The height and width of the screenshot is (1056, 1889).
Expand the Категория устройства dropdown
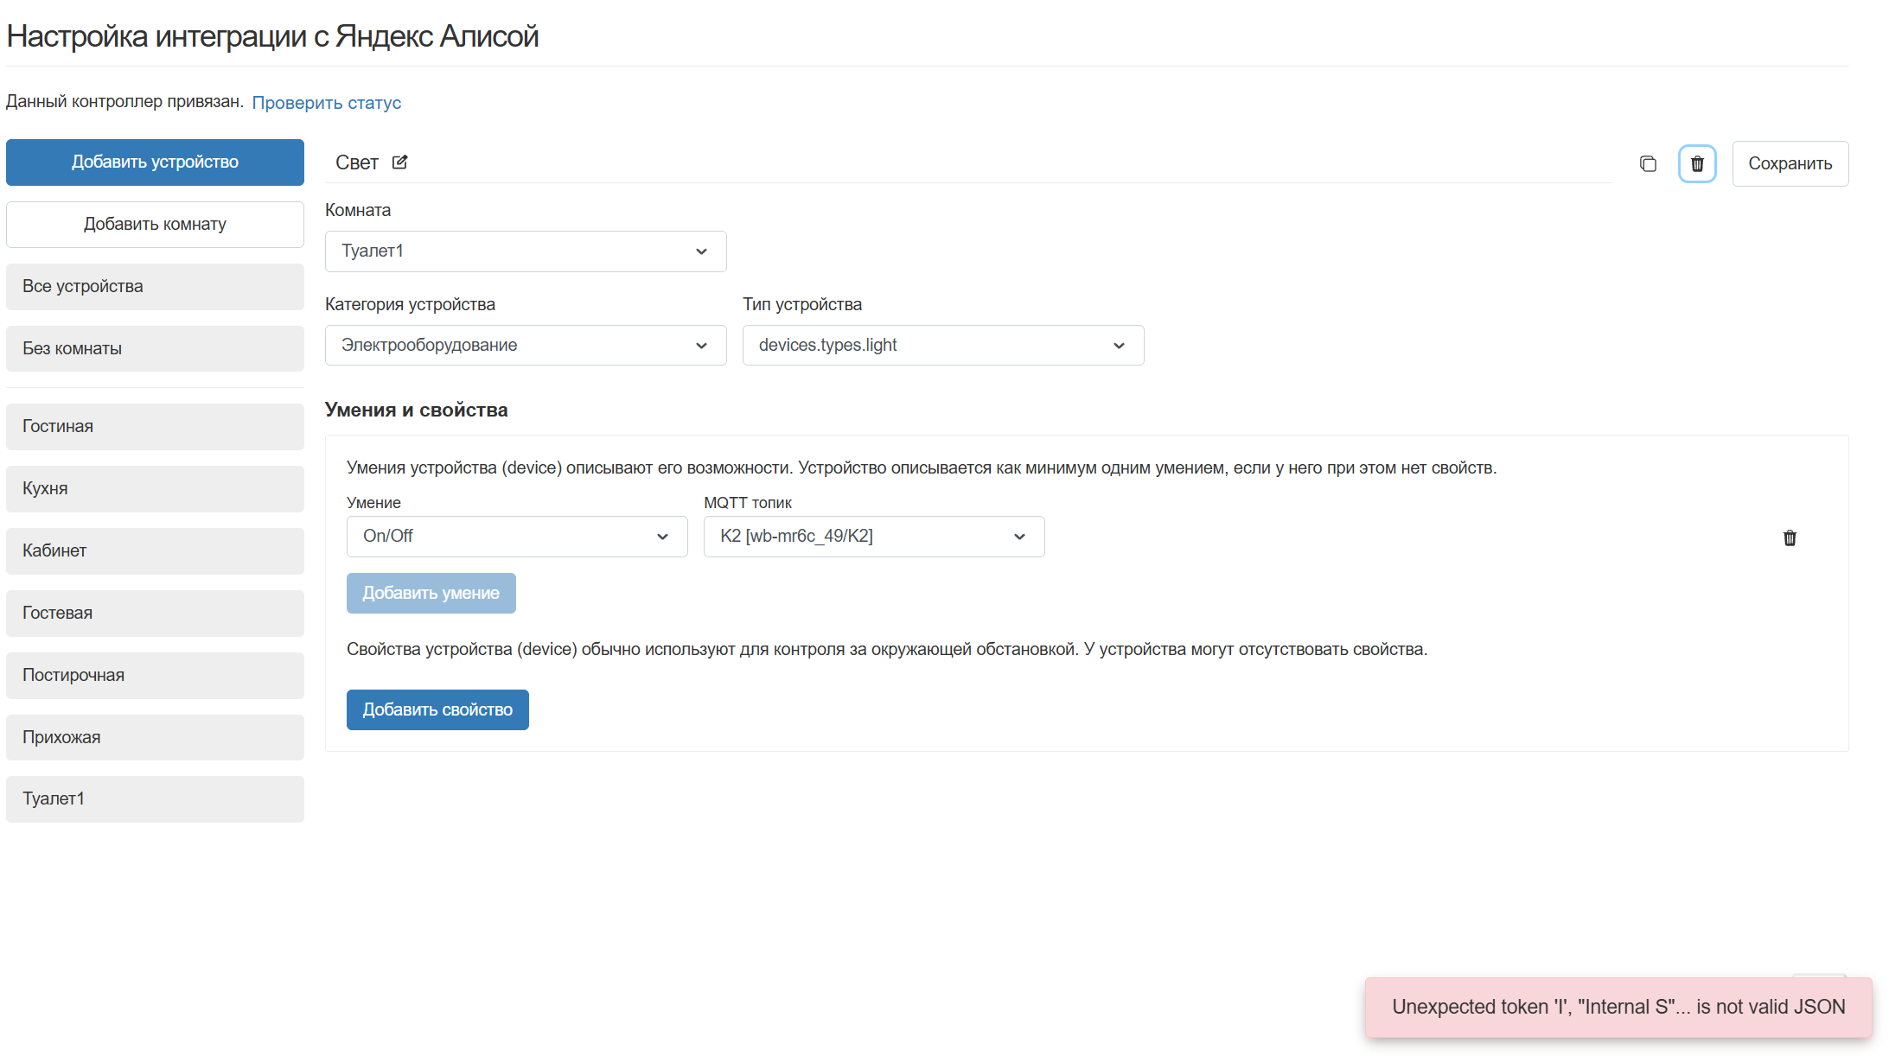[526, 346]
